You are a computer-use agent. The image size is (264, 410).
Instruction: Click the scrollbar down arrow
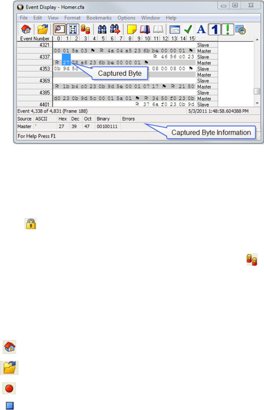[257, 103]
